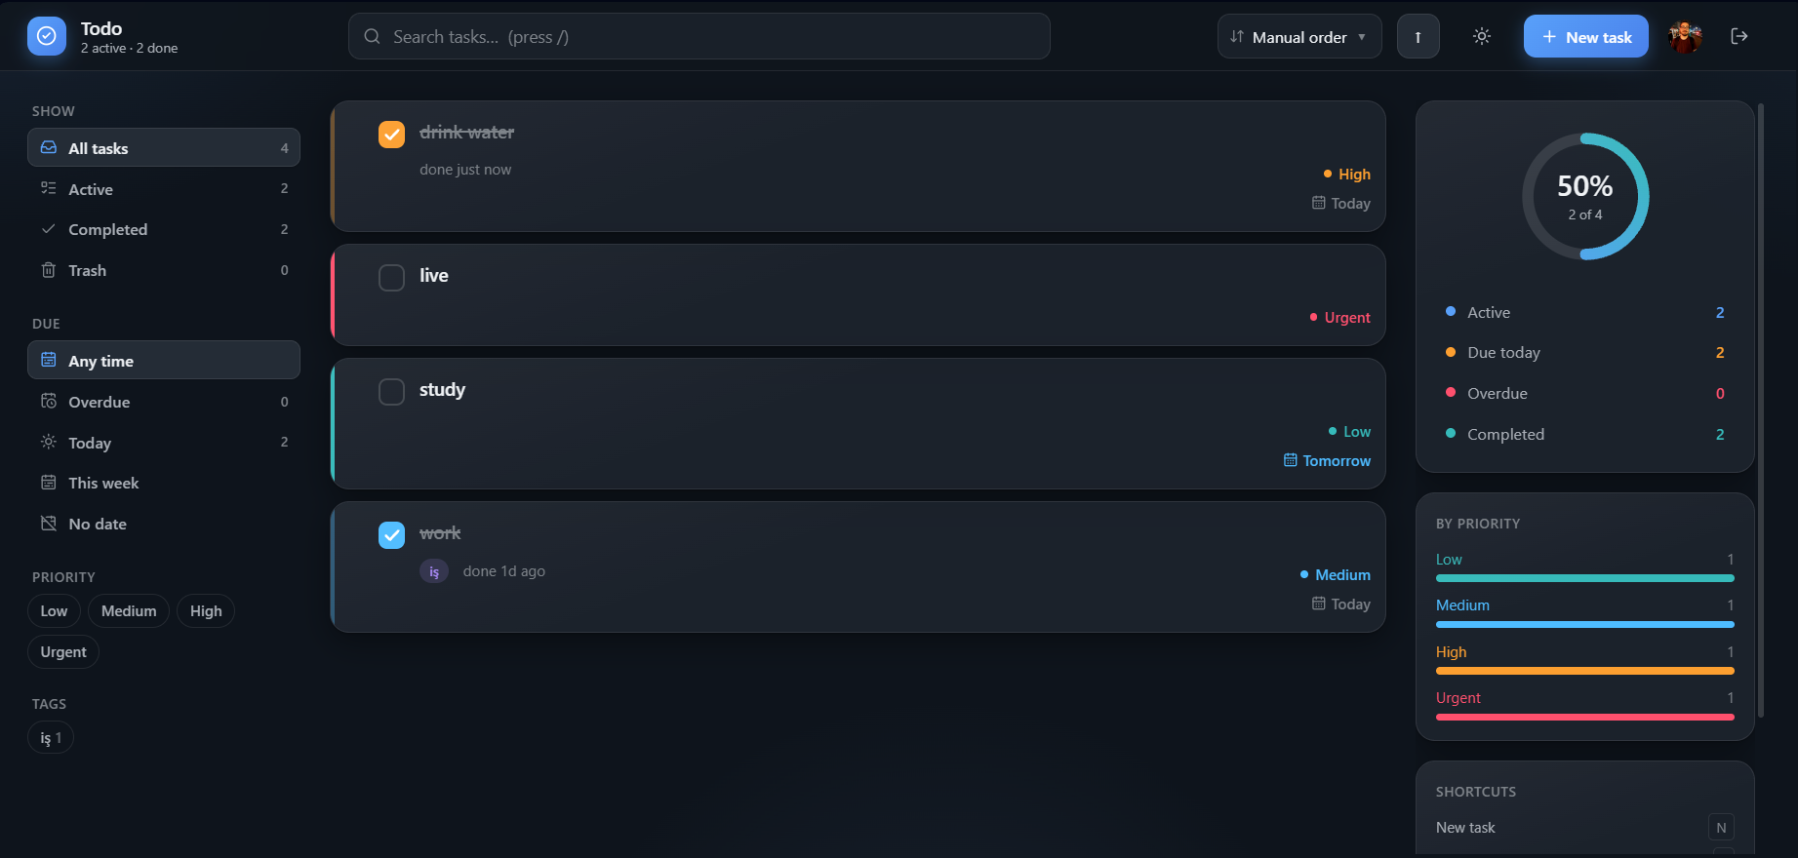Click the Low priority progress bar
This screenshot has height=858, width=1798.
click(1585, 578)
